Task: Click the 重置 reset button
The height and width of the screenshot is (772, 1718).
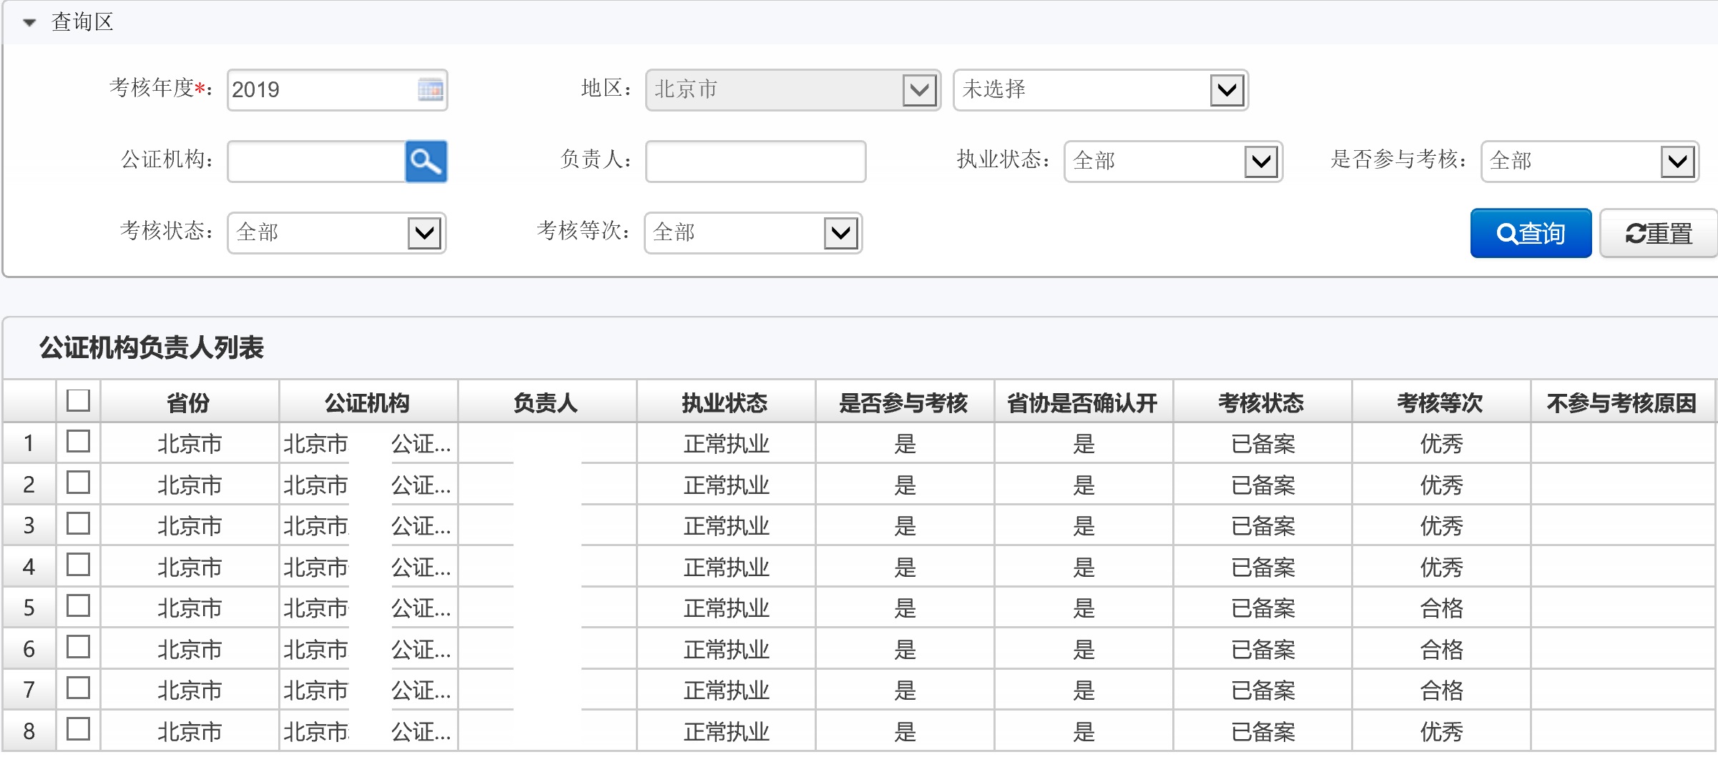Action: coord(1658,233)
